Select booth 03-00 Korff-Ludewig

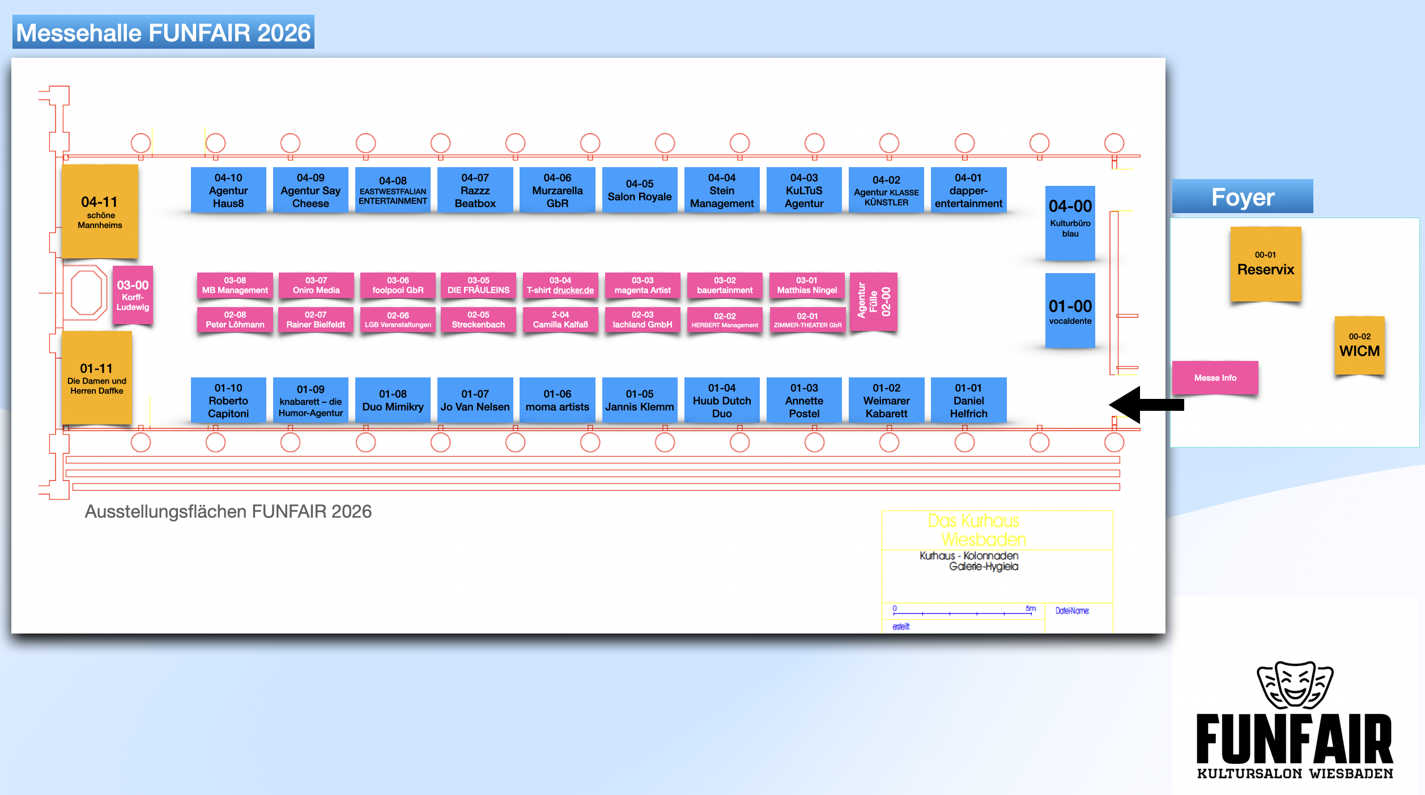click(x=133, y=295)
